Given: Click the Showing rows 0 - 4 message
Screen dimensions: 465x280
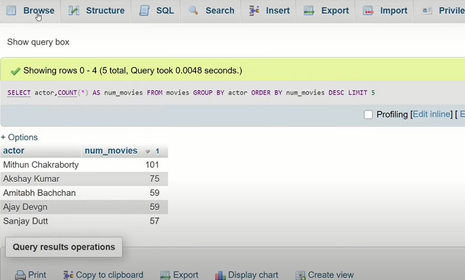Looking at the screenshot, I should pyautogui.click(x=132, y=70).
